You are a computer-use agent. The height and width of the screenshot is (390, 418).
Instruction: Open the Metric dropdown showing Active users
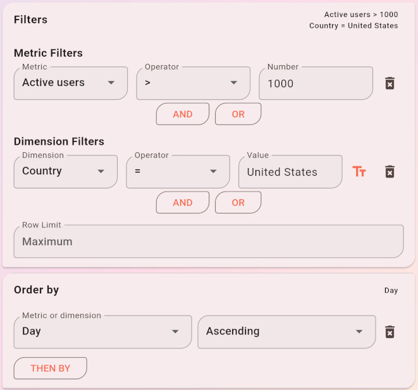[x=70, y=83]
